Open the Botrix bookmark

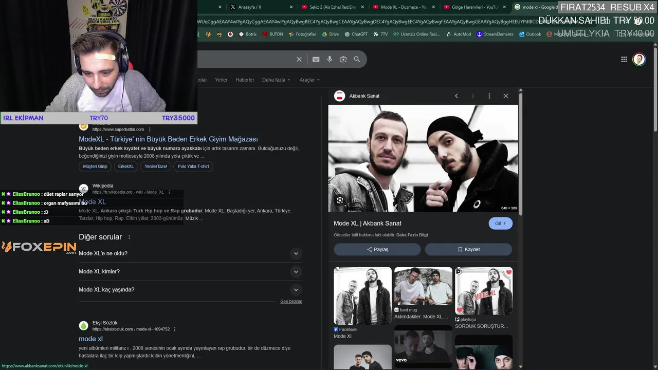tap(247, 34)
